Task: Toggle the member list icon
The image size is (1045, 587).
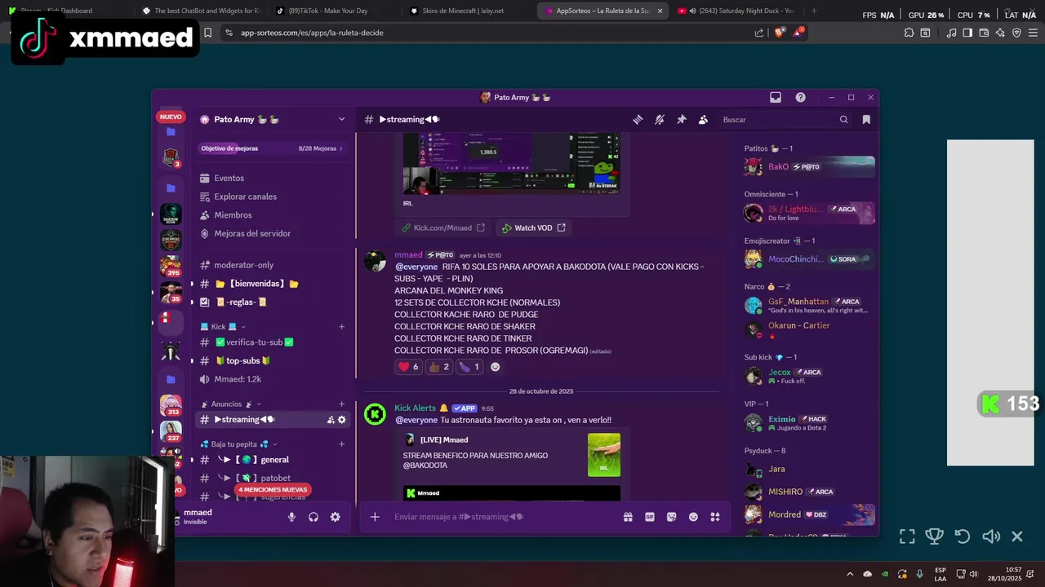Action: tap(703, 119)
